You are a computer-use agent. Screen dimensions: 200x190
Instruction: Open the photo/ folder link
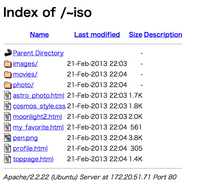[23, 85]
